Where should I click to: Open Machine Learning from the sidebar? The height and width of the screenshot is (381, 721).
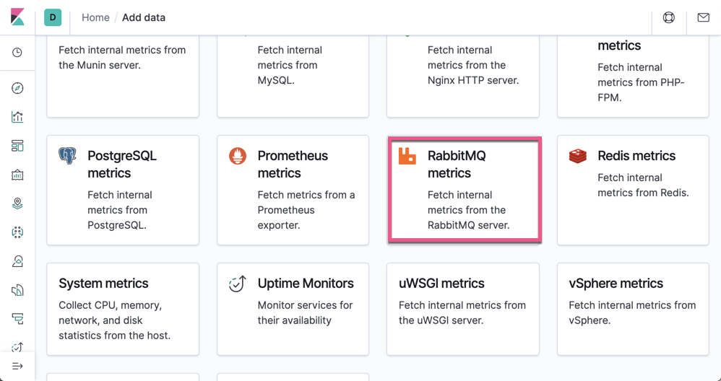pos(17,232)
